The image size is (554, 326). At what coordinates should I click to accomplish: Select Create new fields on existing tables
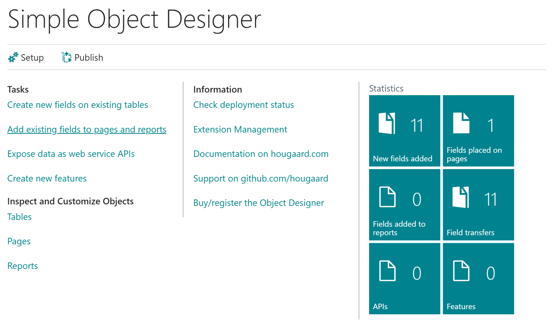tap(77, 105)
